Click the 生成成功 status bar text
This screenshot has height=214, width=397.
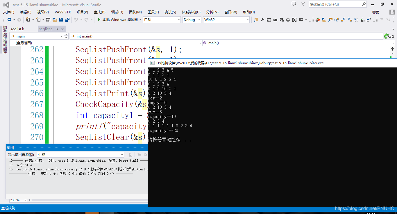tap(8, 208)
